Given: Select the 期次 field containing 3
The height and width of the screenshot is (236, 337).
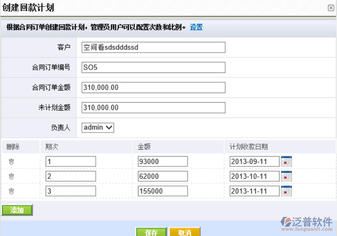Looking at the screenshot, I should [x=71, y=191].
